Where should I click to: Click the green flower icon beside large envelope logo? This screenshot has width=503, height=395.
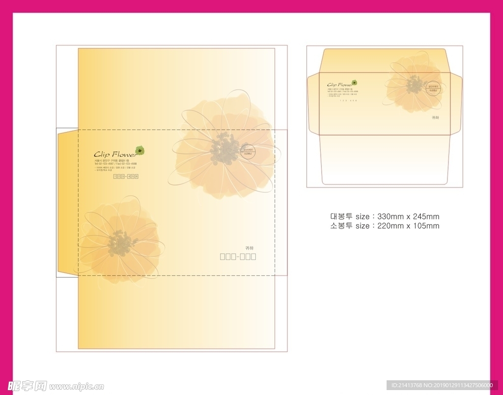[x=140, y=150]
